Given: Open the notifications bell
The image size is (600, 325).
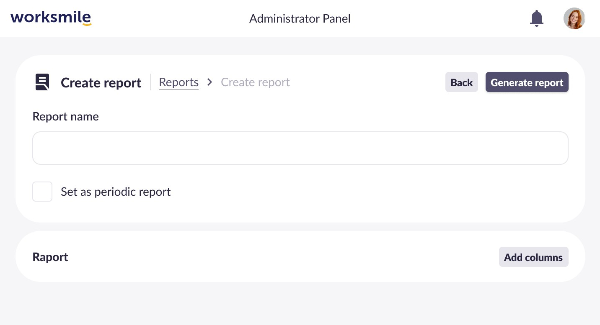Looking at the screenshot, I should tap(536, 18).
